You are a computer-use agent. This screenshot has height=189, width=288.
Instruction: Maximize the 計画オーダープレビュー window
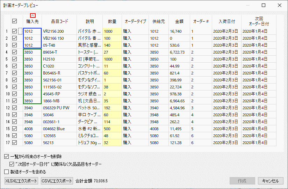[x=264, y=5]
